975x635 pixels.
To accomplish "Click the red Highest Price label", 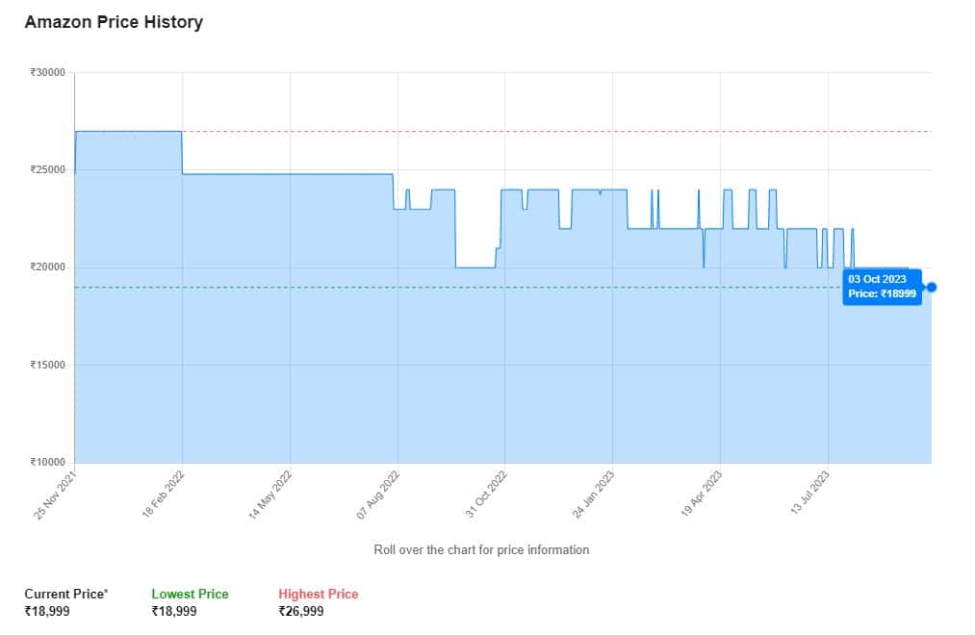I will pos(318,594).
